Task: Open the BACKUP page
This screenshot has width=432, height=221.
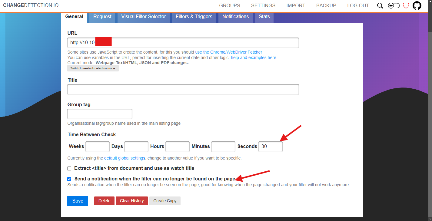Action: 326,5
